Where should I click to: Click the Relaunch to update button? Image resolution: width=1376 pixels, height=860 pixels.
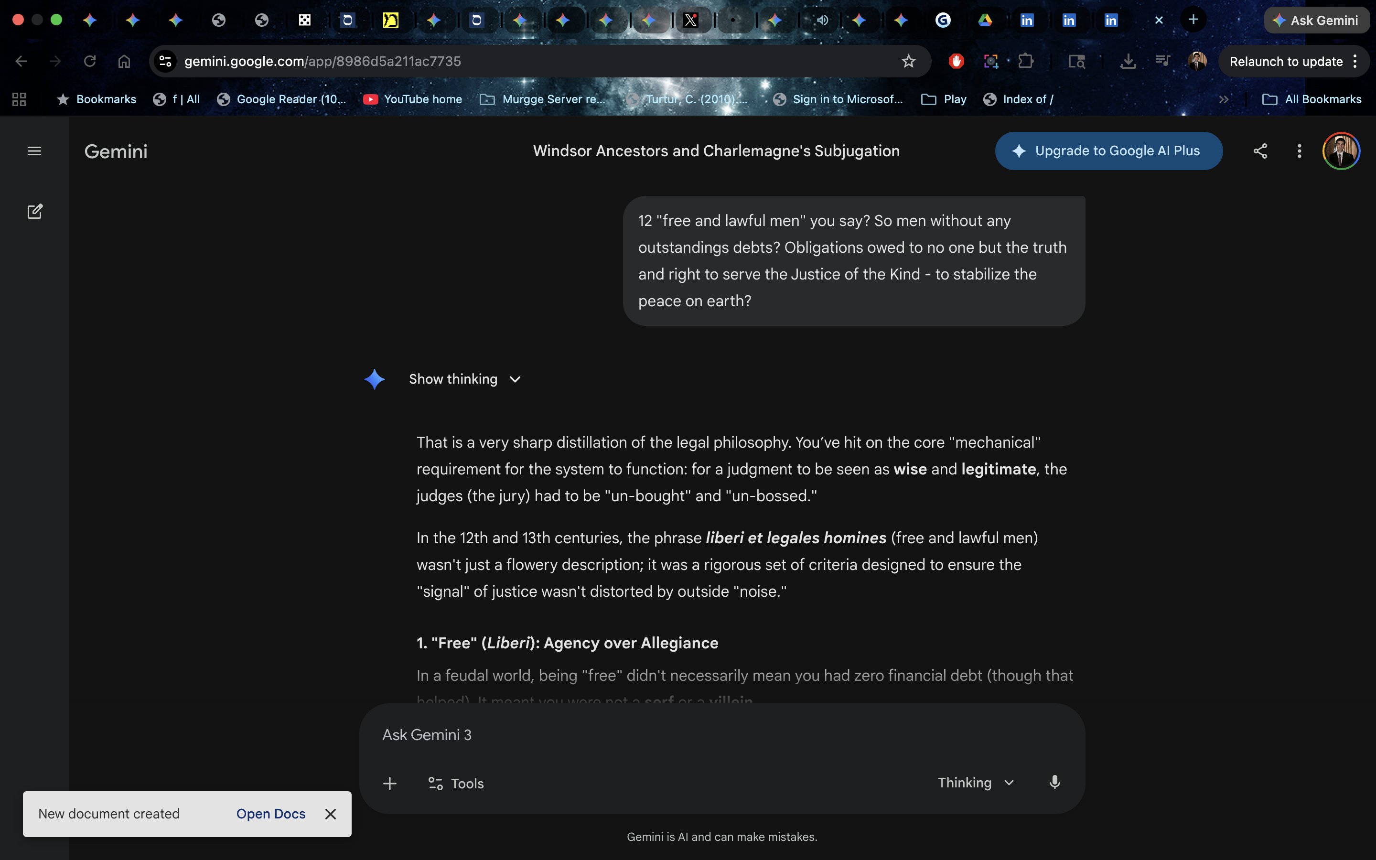coord(1286,62)
